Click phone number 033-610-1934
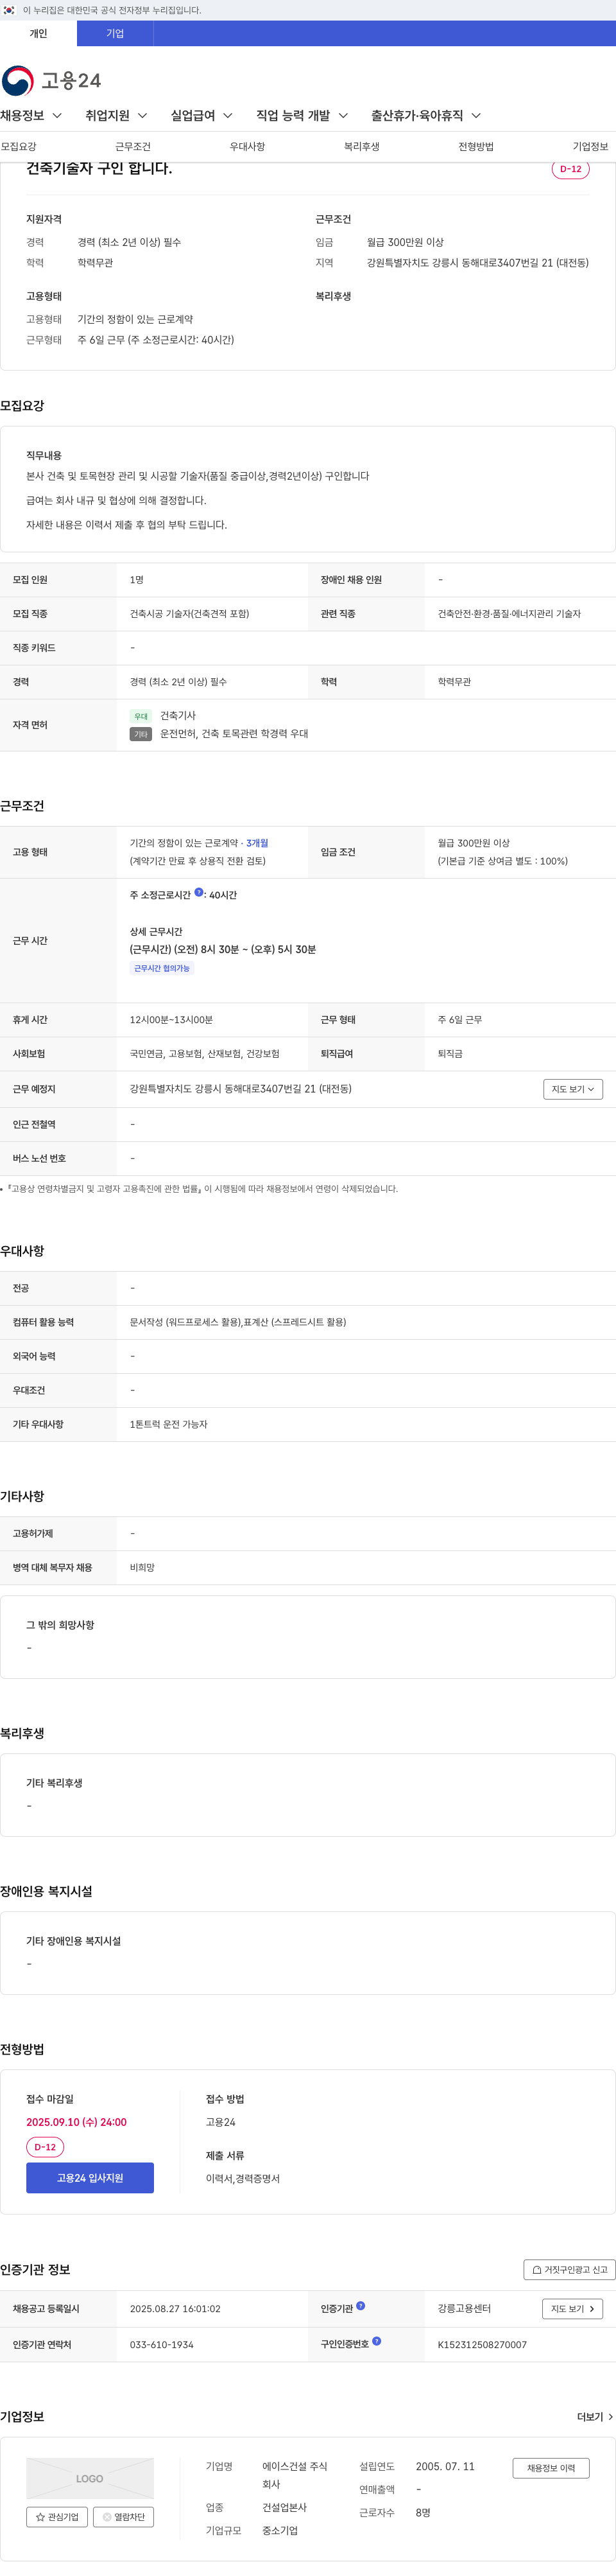The height and width of the screenshot is (2562, 616). (x=162, y=2344)
